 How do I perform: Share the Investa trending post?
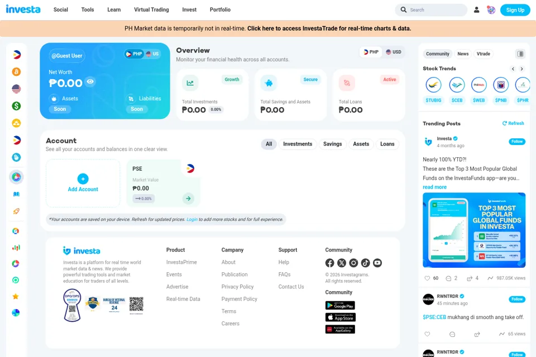tap(470, 278)
